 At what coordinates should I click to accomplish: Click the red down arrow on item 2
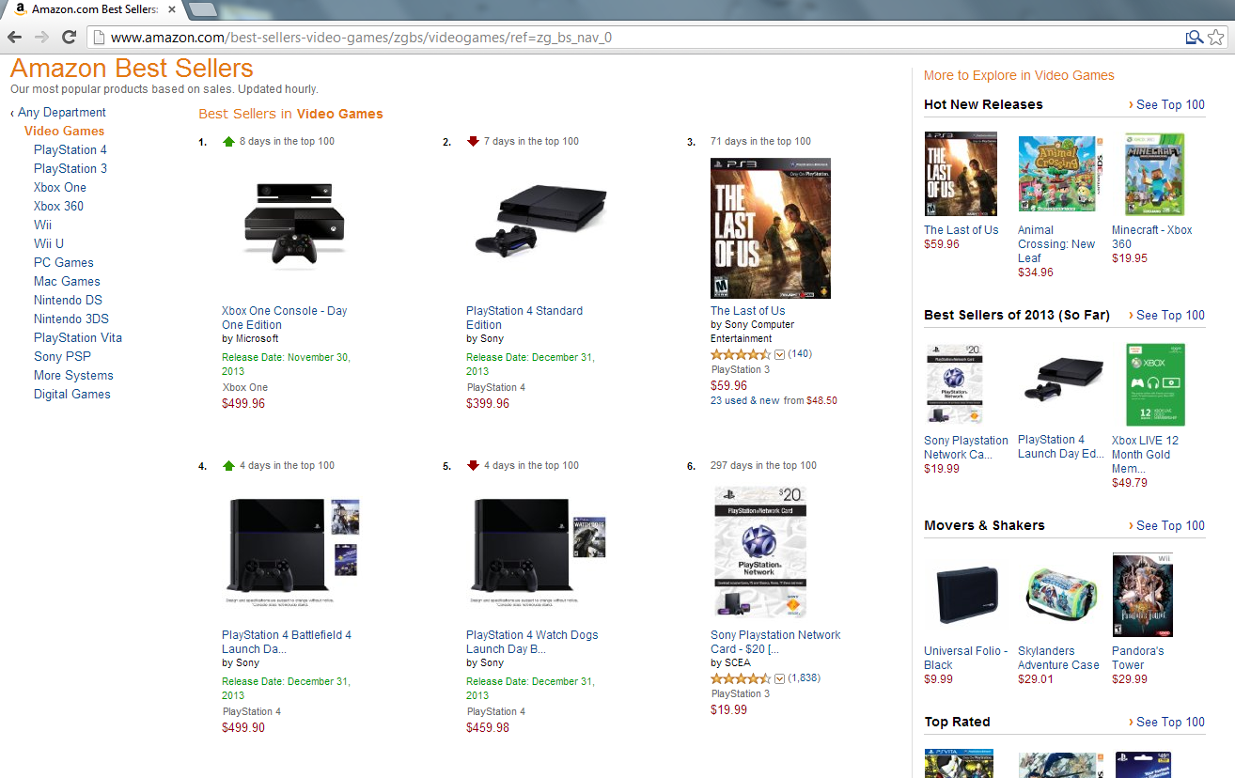[x=473, y=141]
